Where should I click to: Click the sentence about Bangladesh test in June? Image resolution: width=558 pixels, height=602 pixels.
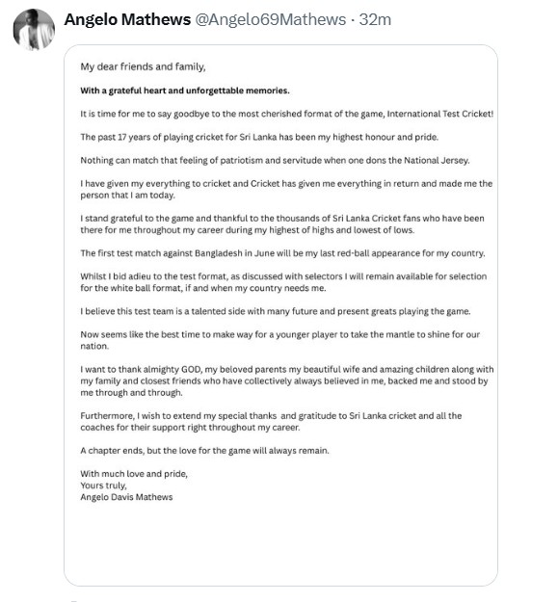tap(282, 253)
